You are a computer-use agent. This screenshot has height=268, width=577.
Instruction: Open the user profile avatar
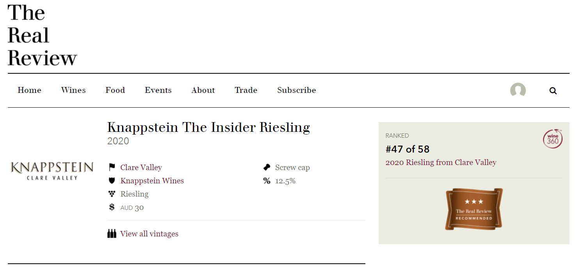point(518,90)
